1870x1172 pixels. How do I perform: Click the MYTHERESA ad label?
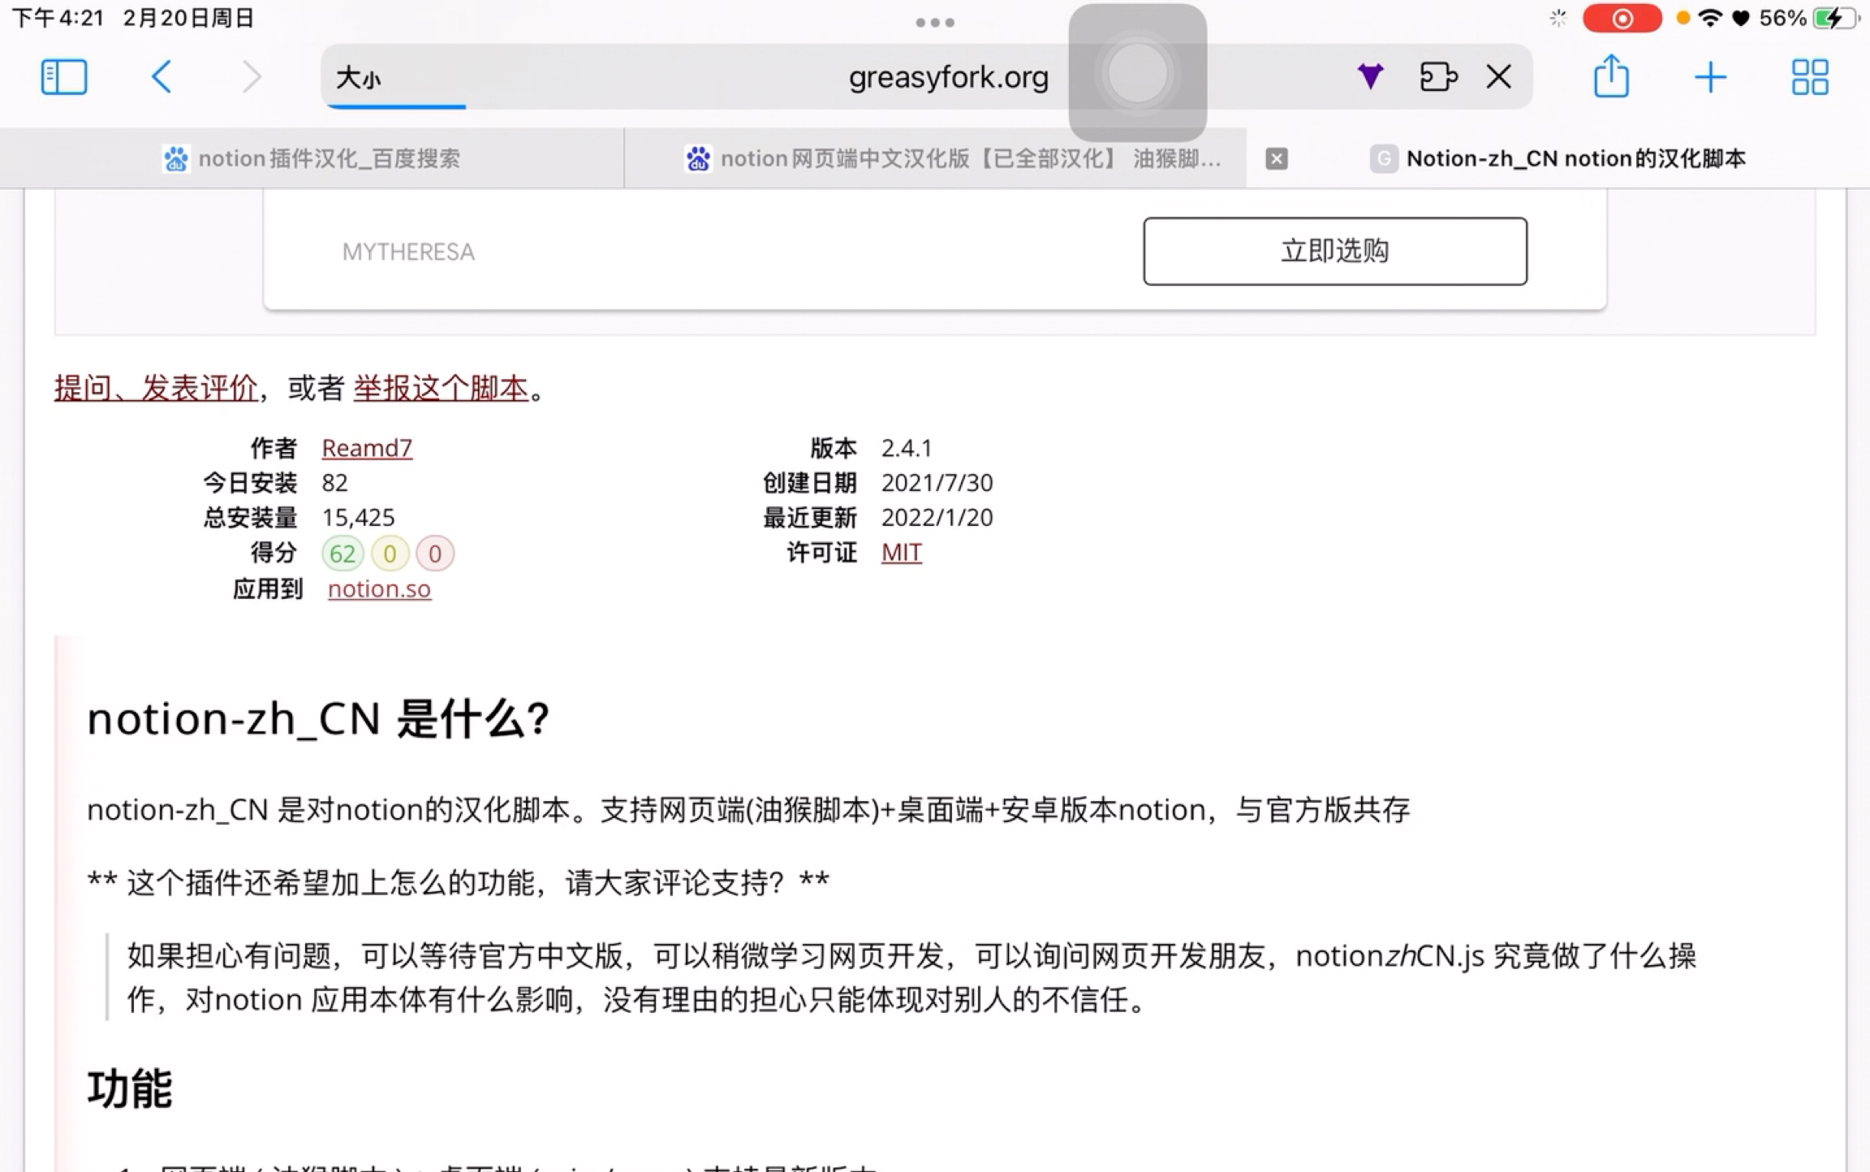coord(408,252)
